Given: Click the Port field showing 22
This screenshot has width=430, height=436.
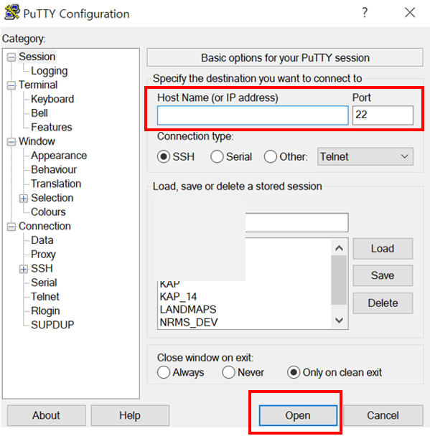Looking at the screenshot, I should 383,115.
